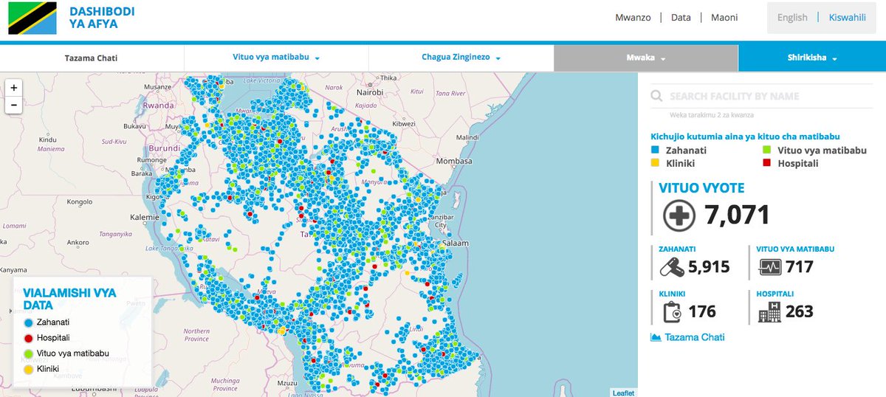886x397 pixels.
Task: Open the Mwaka dropdown
Action: tap(645, 58)
